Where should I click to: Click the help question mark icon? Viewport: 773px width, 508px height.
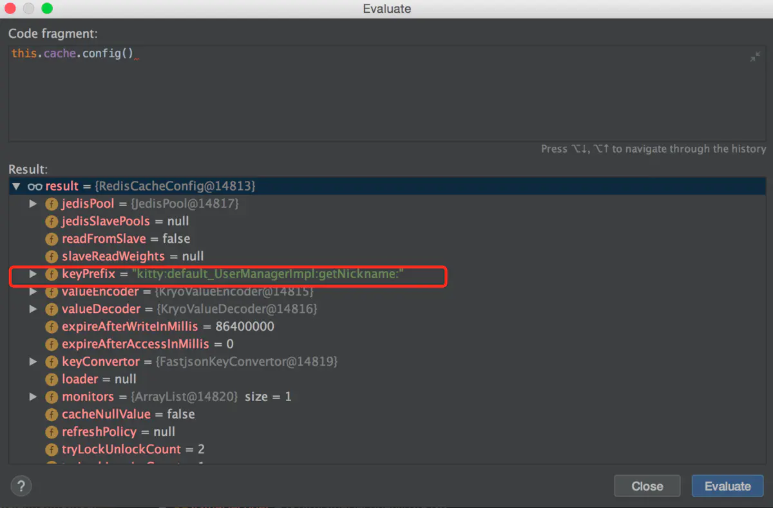pos(21,485)
